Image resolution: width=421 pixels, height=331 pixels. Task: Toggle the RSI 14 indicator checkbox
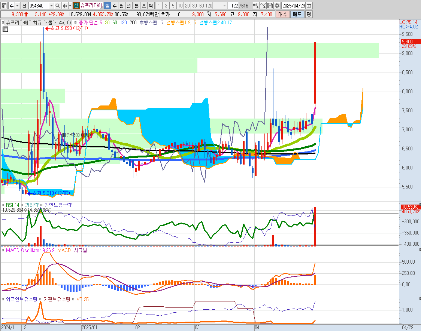point(3,205)
